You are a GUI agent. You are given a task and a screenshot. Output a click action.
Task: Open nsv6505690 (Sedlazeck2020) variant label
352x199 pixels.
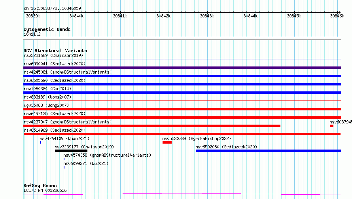coord(55,80)
